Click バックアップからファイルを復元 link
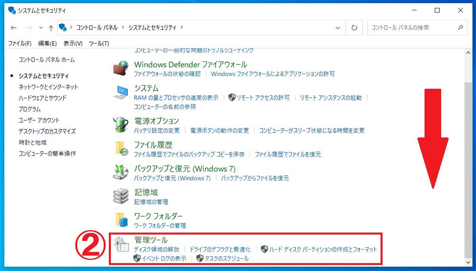Image resolution: width=476 pixels, height=271 pixels. [255, 178]
